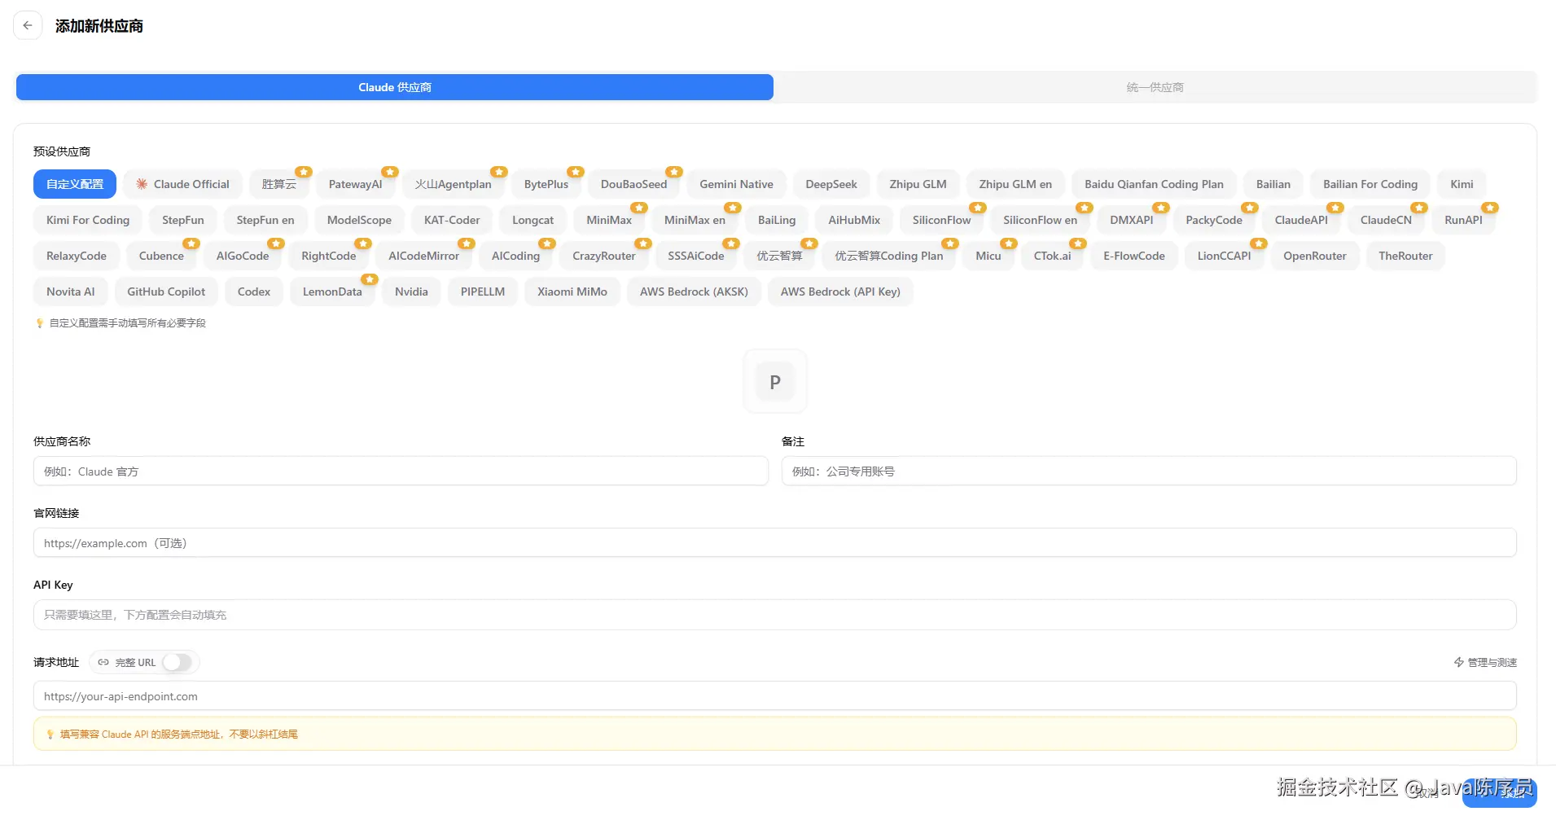The width and height of the screenshot is (1556, 820).
Task: Select the AiHubMix preset
Action: point(854,220)
